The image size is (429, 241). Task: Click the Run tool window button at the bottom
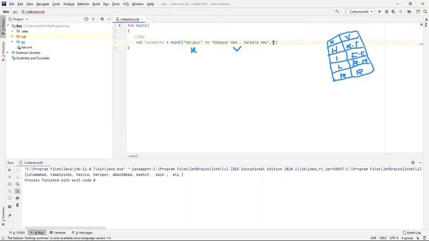click(38, 233)
